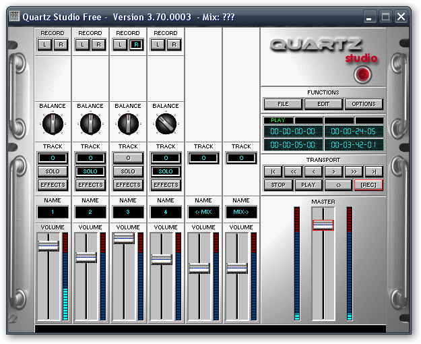Open the OPTIONS functions menu
The width and height of the screenshot is (421, 344).
[364, 104]
